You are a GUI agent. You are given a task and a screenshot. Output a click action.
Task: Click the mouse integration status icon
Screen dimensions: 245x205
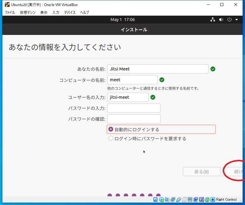point(207,199)
